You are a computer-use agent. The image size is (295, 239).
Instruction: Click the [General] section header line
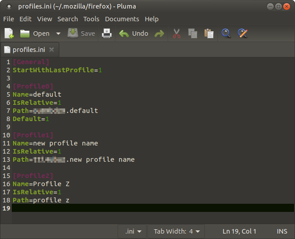[31, 62]
